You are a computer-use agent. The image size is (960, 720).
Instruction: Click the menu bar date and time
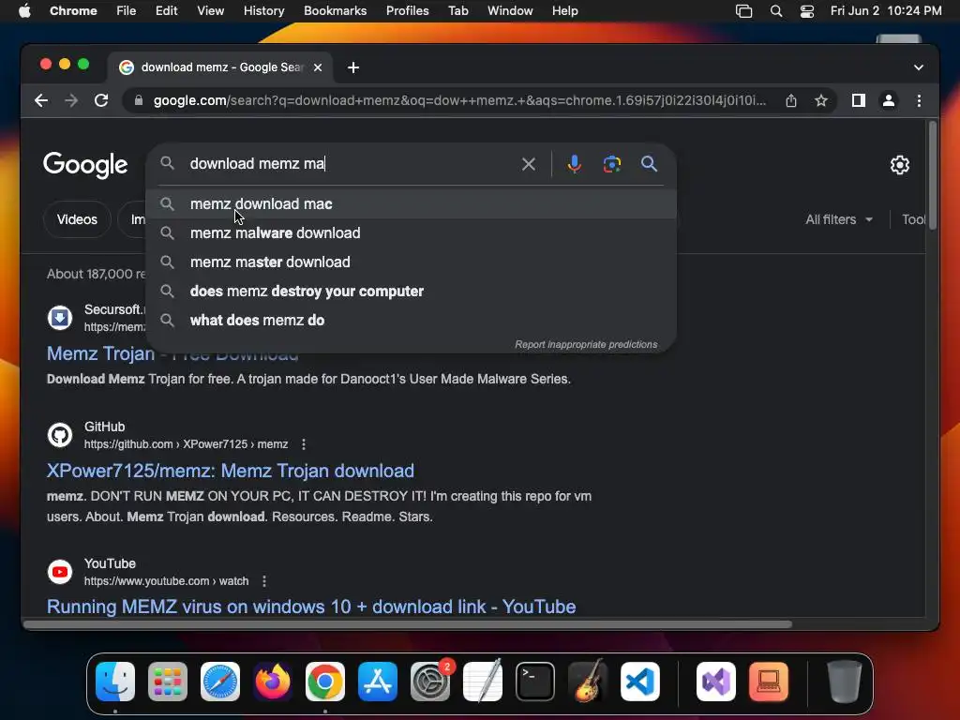[x=886, y=11]
